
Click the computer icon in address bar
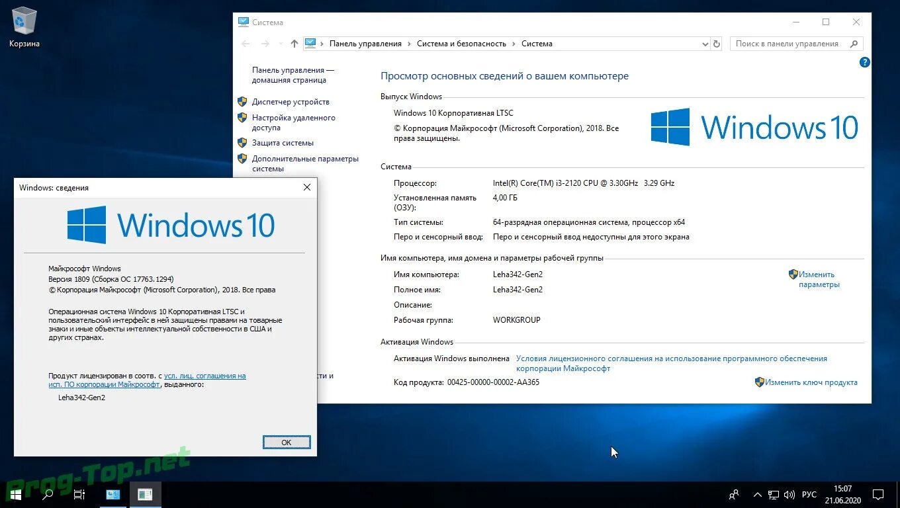[x=310, y=44]
